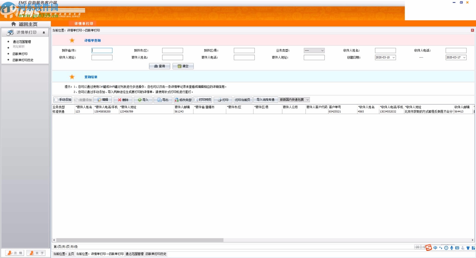The width and height of the screenshot is (476, 258).
Task: Switch to the 通达范围管理 bottom tab
Action: [134, 254]
